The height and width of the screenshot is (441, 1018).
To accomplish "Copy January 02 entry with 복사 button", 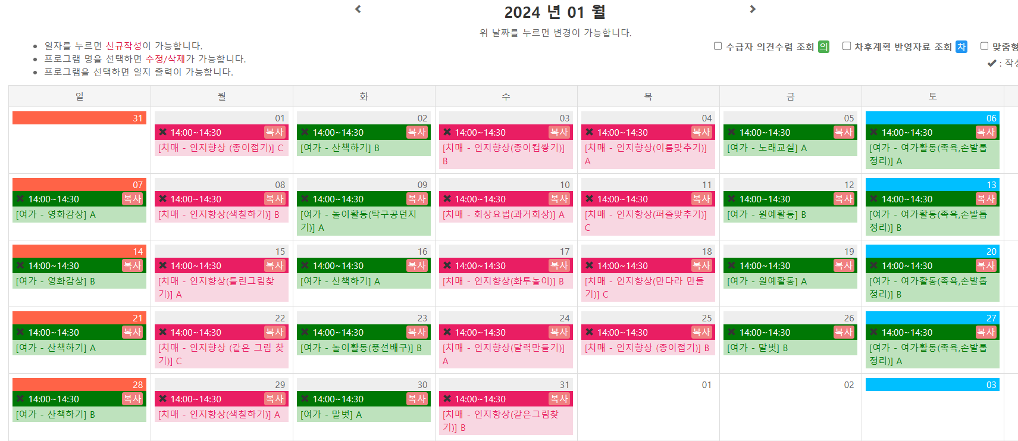I will 416,132.
